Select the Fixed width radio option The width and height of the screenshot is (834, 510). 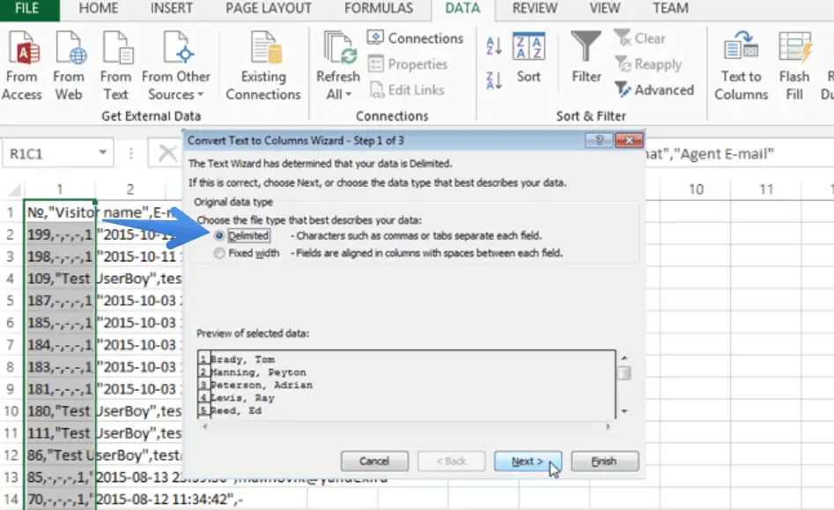[219, 253]
